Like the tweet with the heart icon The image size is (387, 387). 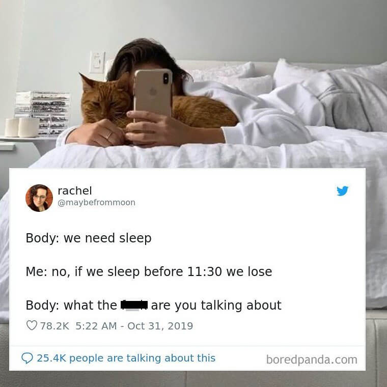pyautogui.click(x=32, y=325)
